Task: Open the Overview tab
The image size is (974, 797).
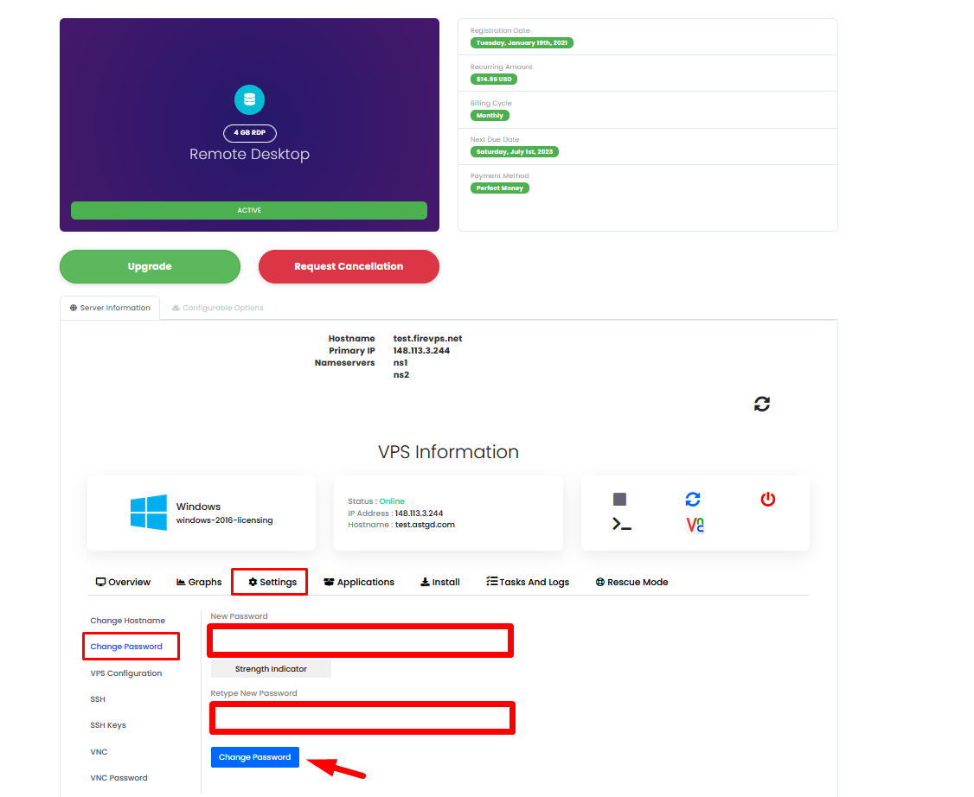Action: pyautogui.click(x=123, y=582)
